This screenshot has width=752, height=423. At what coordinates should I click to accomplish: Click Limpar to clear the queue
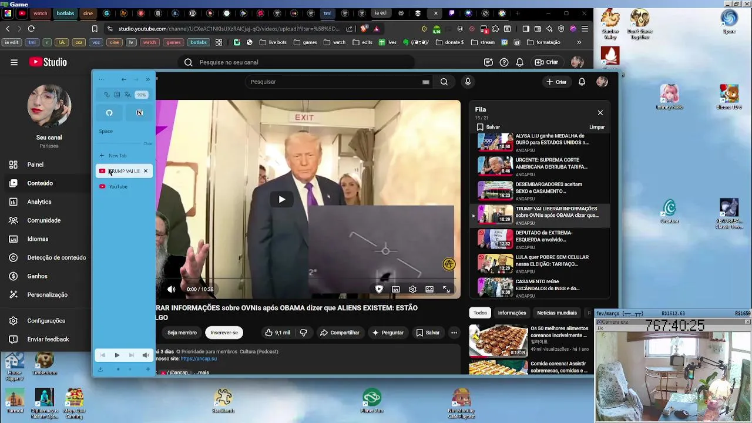click(597, 127)
